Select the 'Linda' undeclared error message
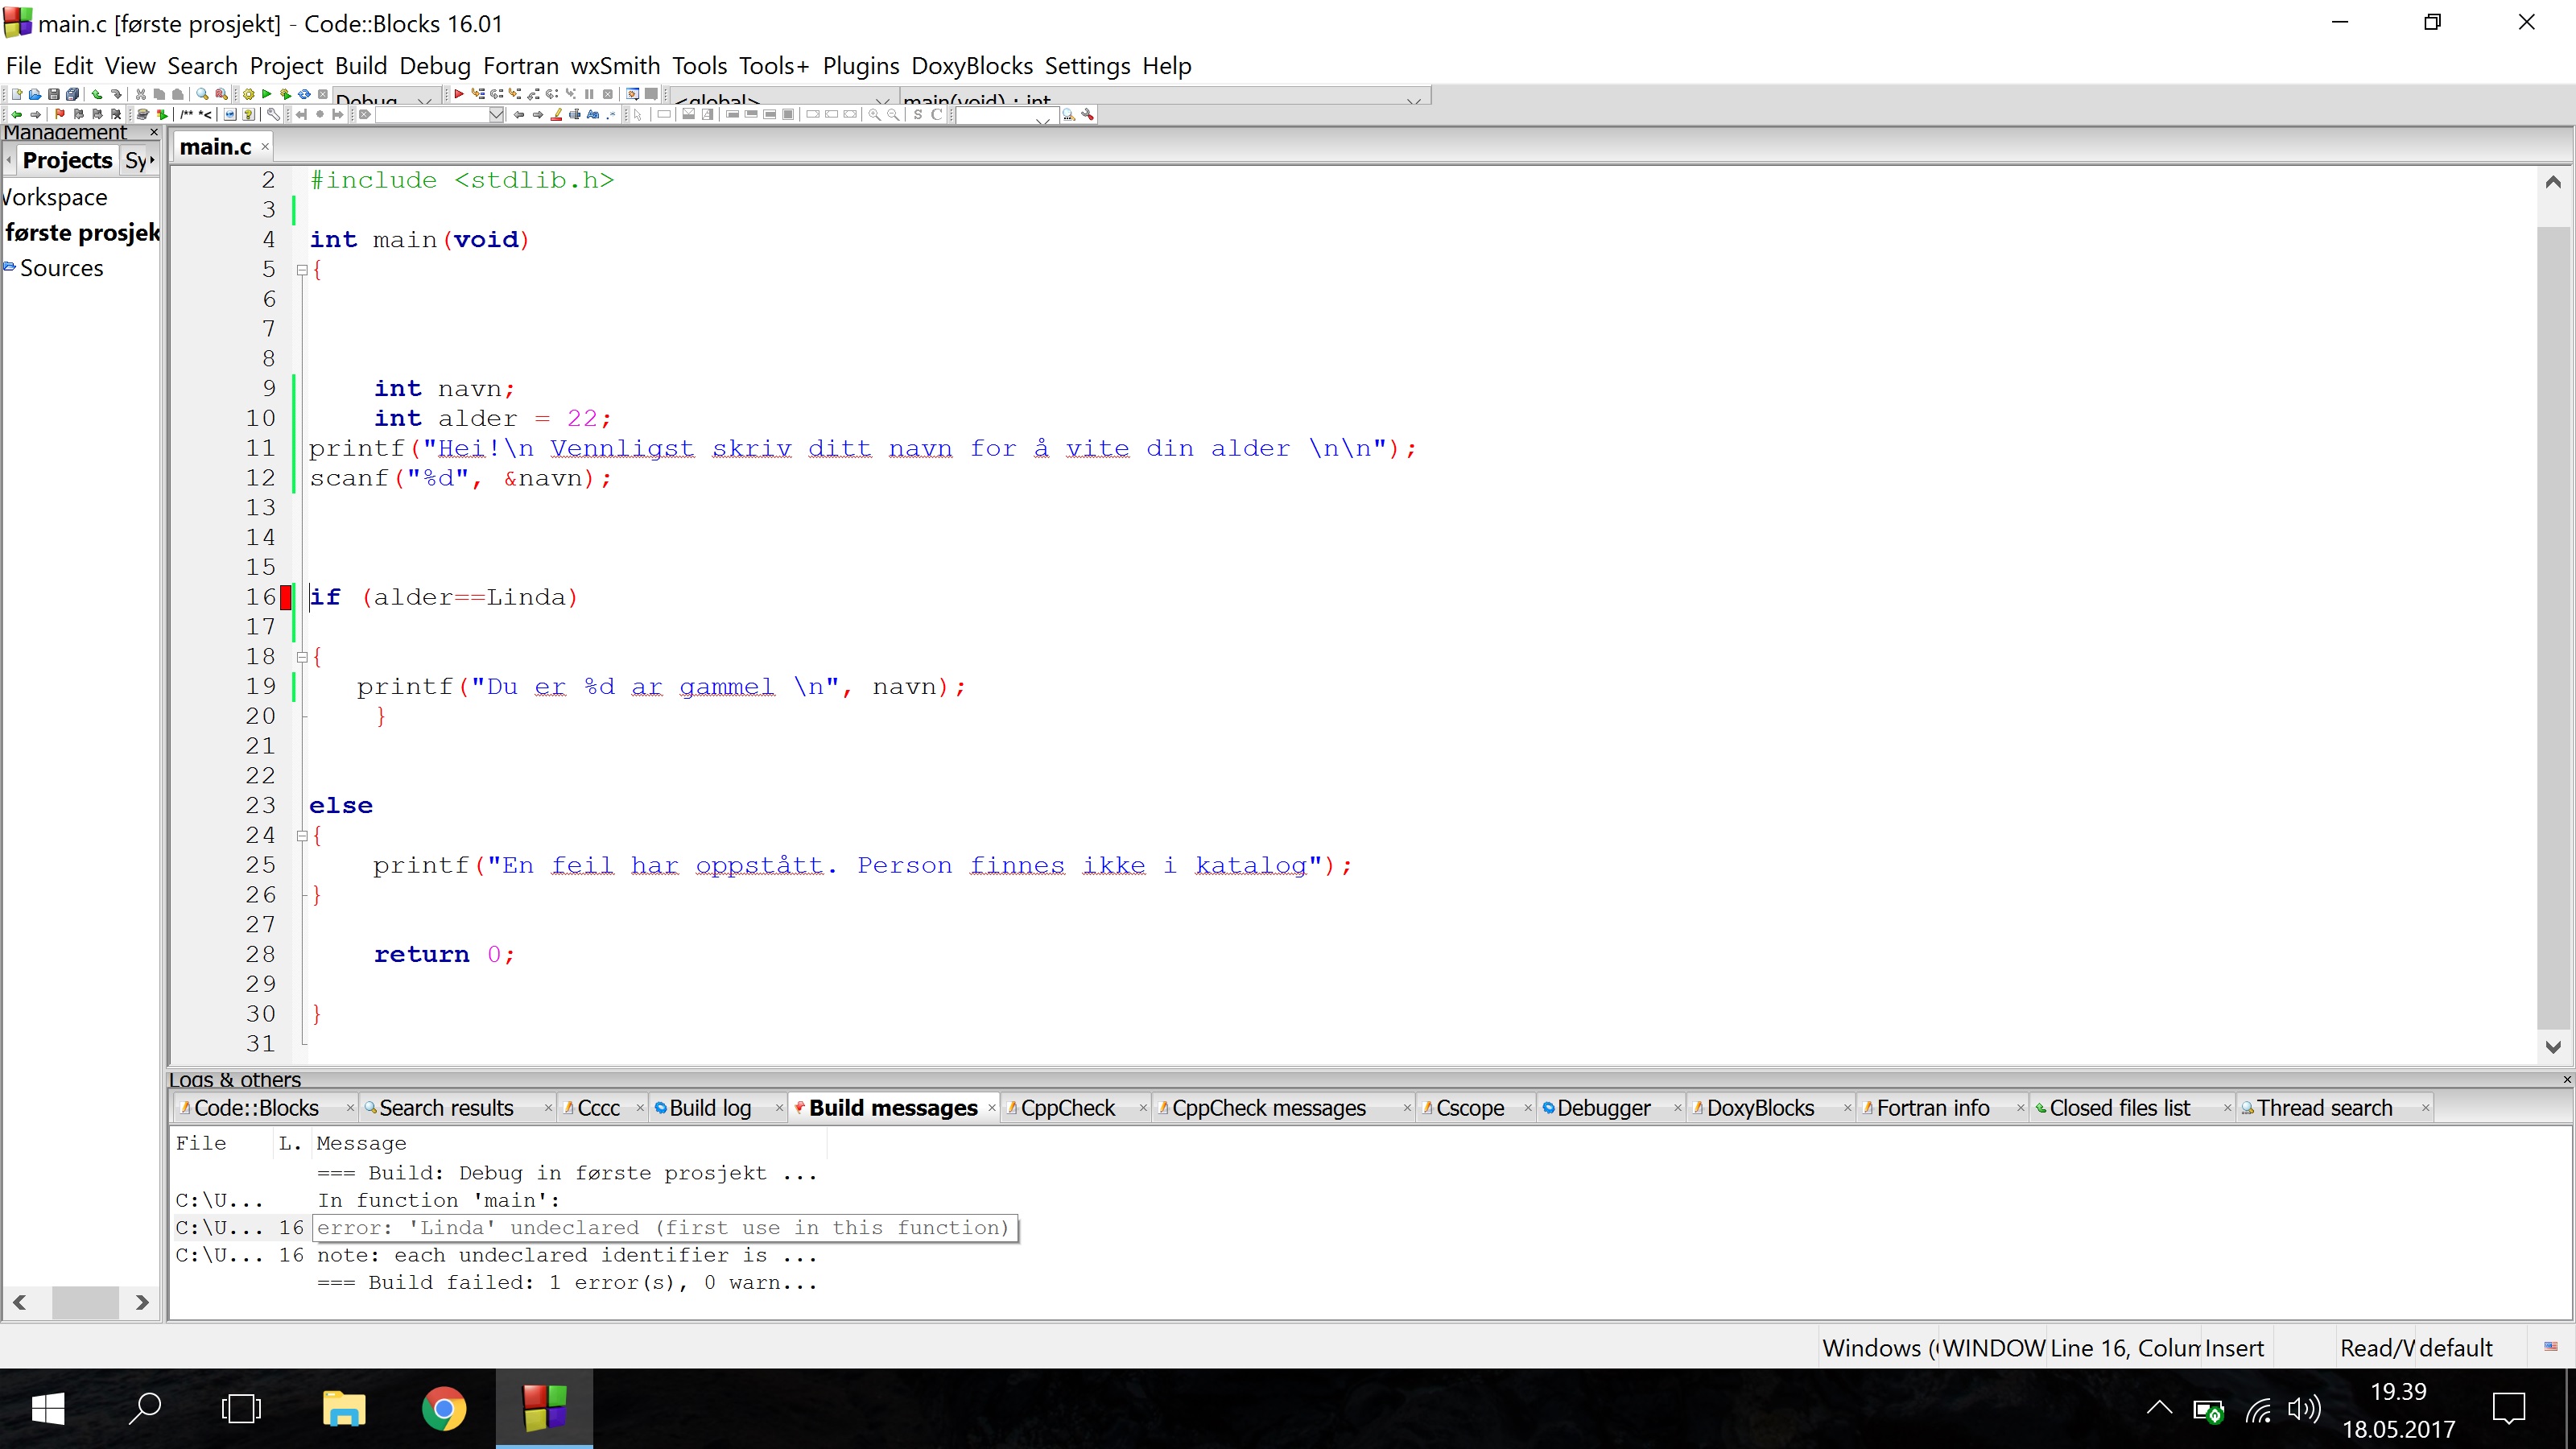 click(664, 1228)
